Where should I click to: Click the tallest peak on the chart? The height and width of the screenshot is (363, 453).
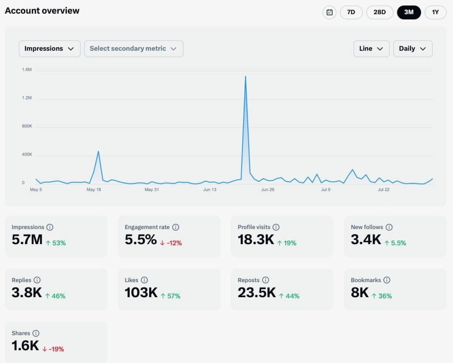[x=246, y=77]
